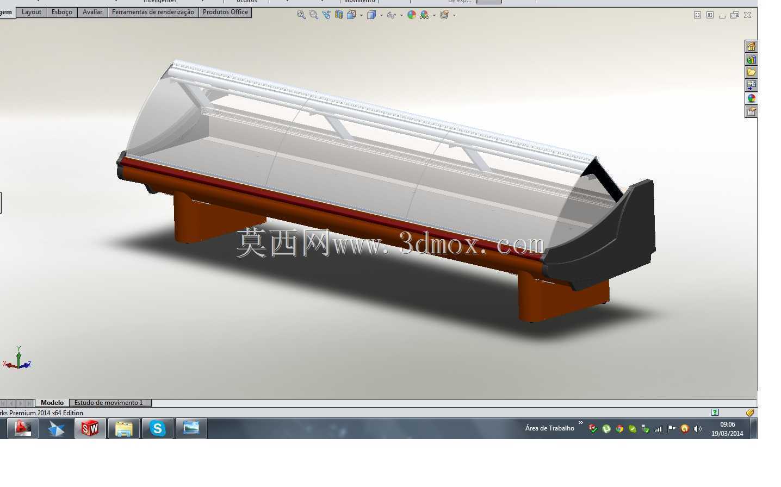Open the file explorer folder taskbar icon

[124, 428]
